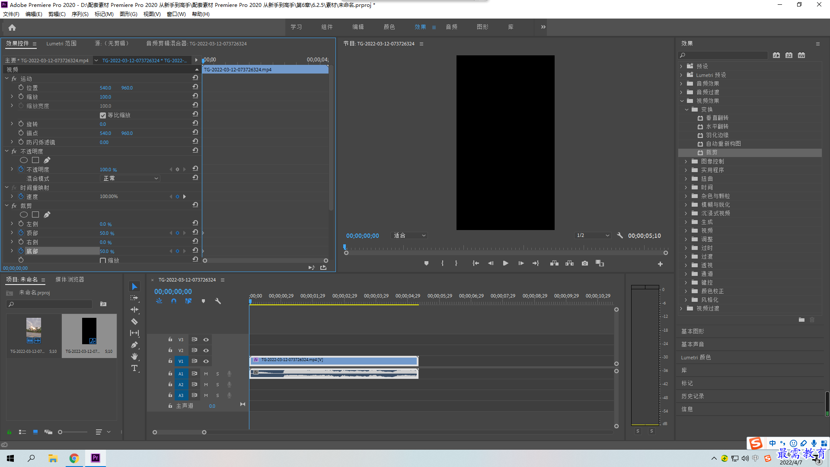Select the Selection tool arrow

click(134, 287)
